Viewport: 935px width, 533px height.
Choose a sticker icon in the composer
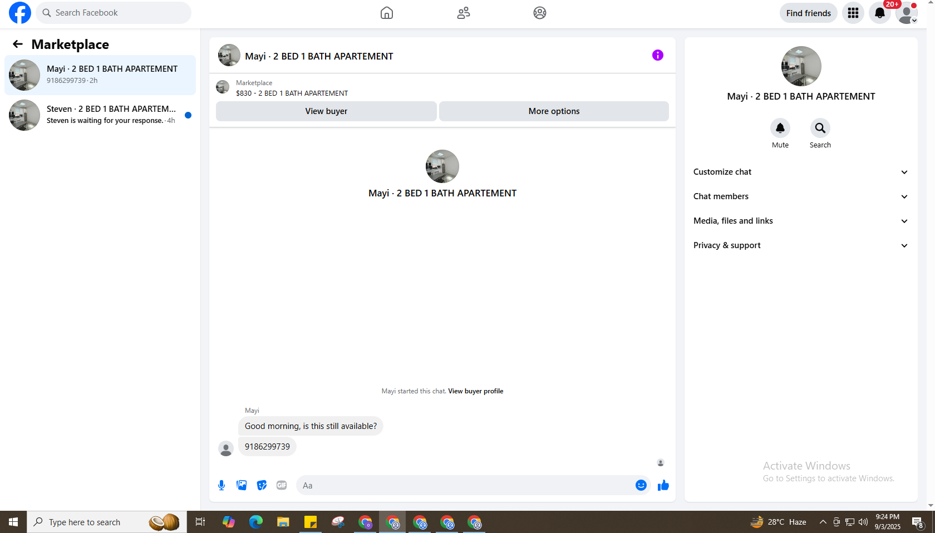pos(262,485)
